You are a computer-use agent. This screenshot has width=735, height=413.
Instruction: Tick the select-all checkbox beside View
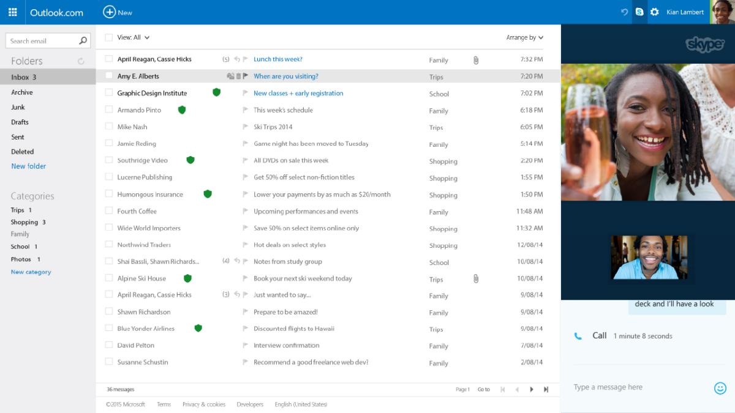click(x=108, y=37)
